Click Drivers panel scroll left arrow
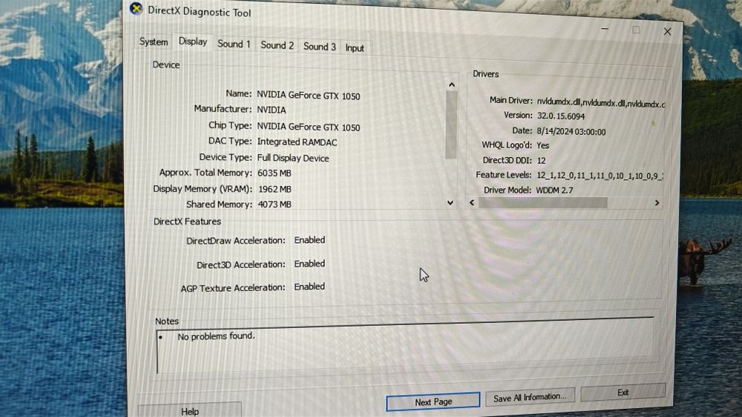Screen dimensions: 742x417 472,202
